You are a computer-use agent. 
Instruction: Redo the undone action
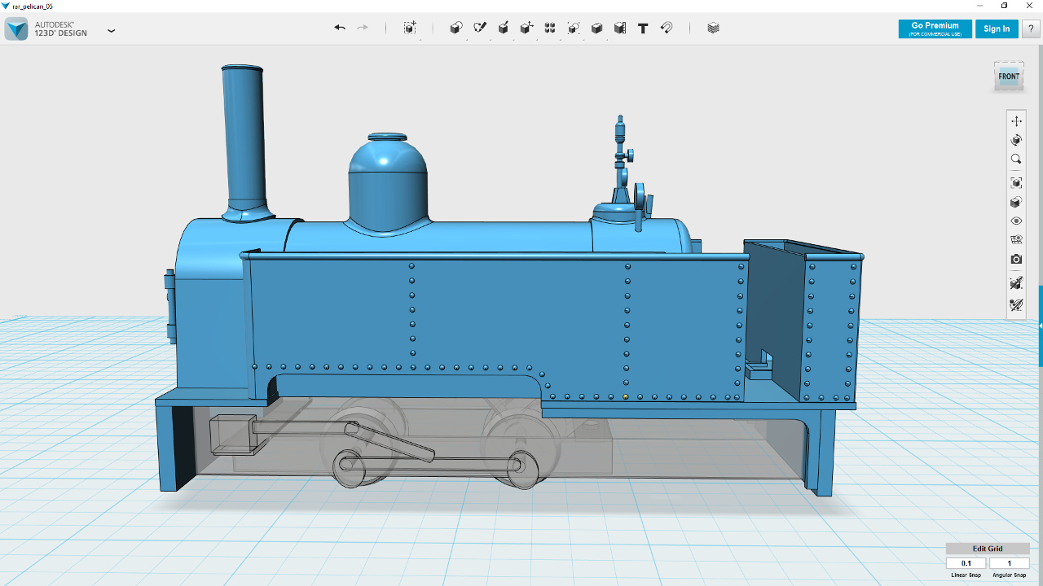pos(363,28)
